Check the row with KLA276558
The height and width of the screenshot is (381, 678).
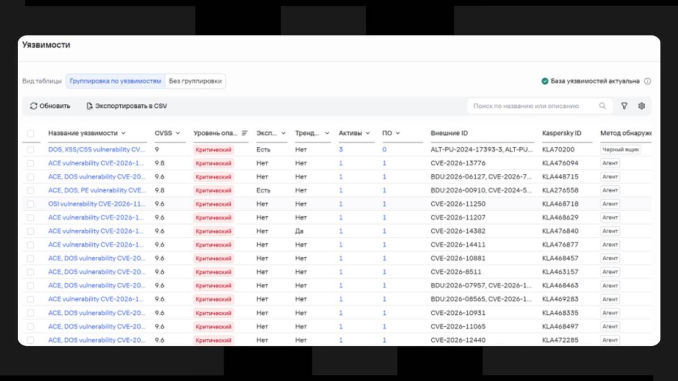[x=31, y=190]
